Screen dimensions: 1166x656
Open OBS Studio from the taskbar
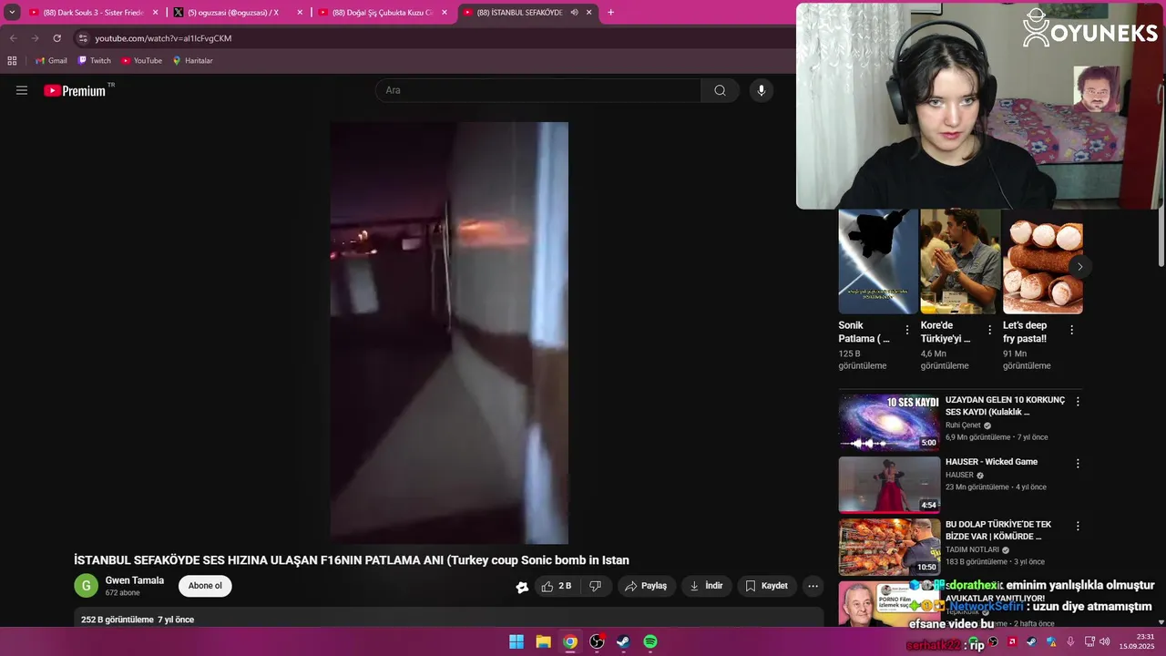597,641
